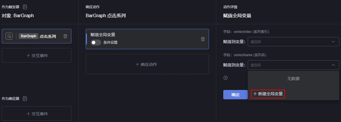Select the 赋值全局变量 action card
341x122 pixels.
coord(147,39)
